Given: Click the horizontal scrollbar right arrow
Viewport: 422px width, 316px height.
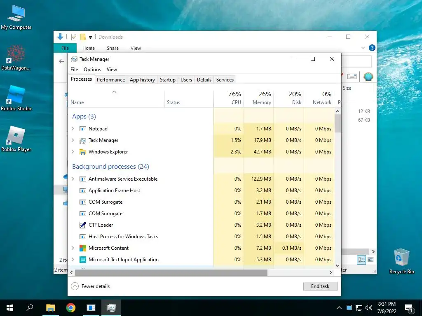Looking at the screenshot, I should (x=331, y=272).
